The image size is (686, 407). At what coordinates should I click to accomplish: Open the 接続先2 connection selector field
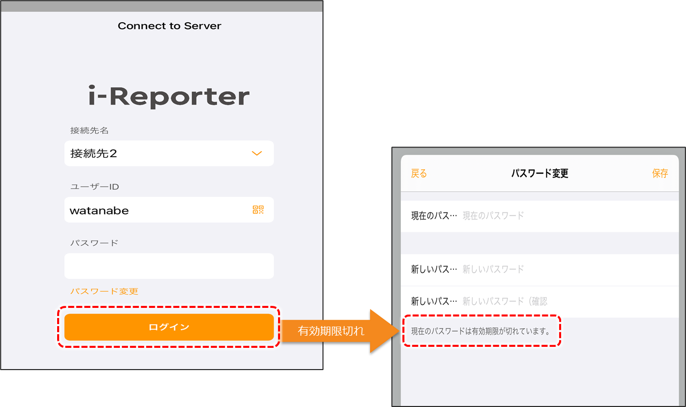point(157,154)
